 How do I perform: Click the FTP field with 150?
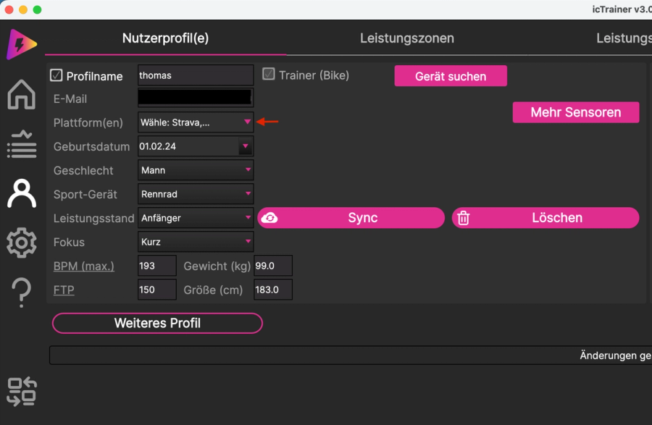click(156, 290)
